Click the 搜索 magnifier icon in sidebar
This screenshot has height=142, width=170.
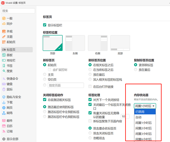pos(4,71)
